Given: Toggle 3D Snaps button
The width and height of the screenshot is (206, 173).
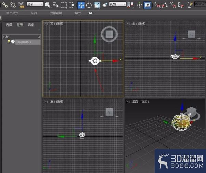Looking at the screenshot, I should click(x=157, y=5).
